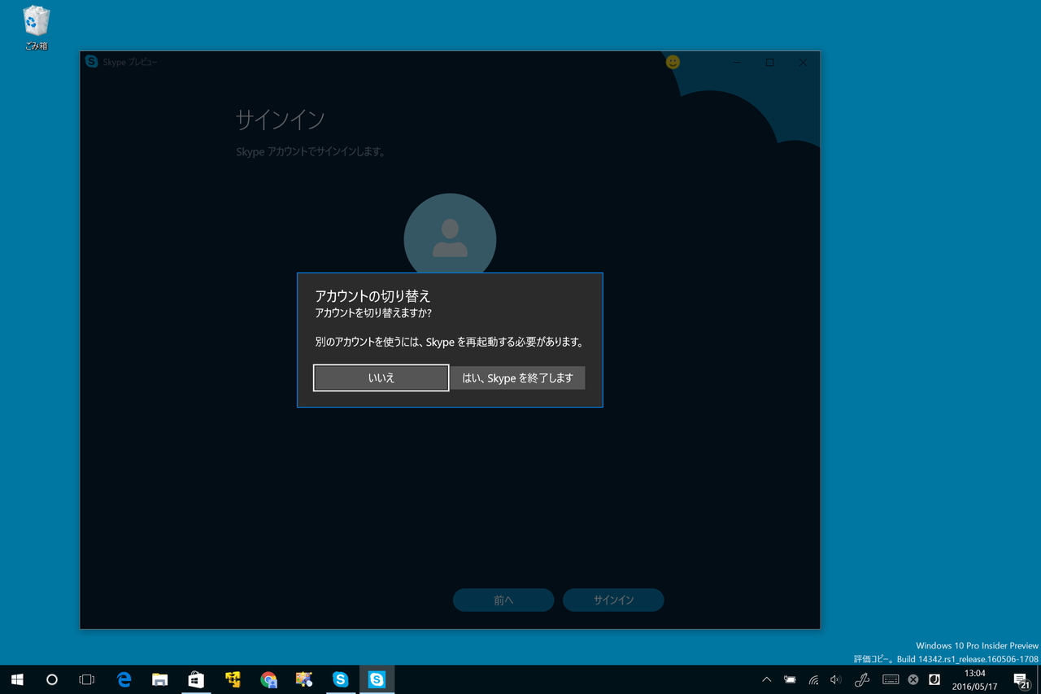Open File Explorer from the taskbar

tap(159, 679)
